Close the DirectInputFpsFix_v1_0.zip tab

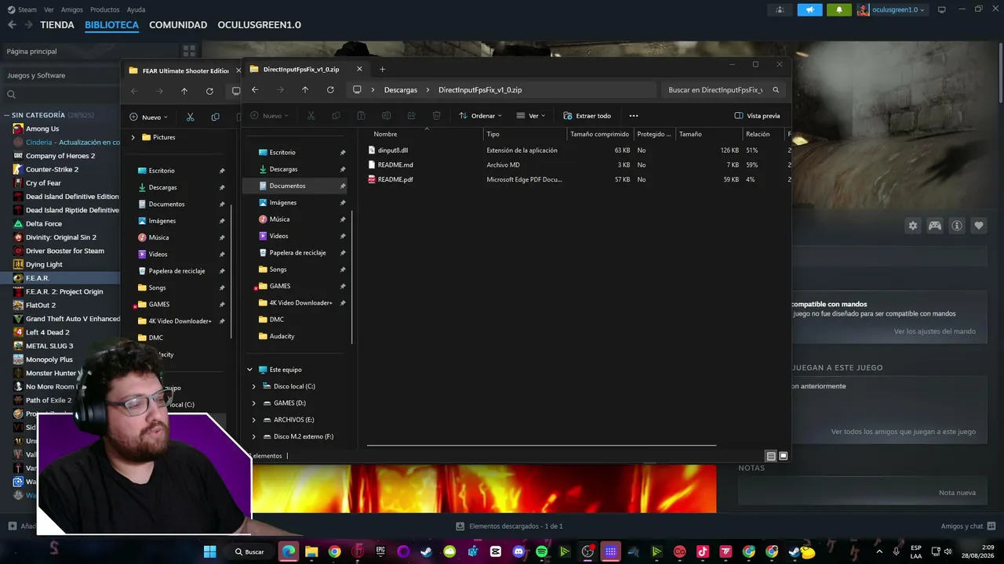(359, 69)
